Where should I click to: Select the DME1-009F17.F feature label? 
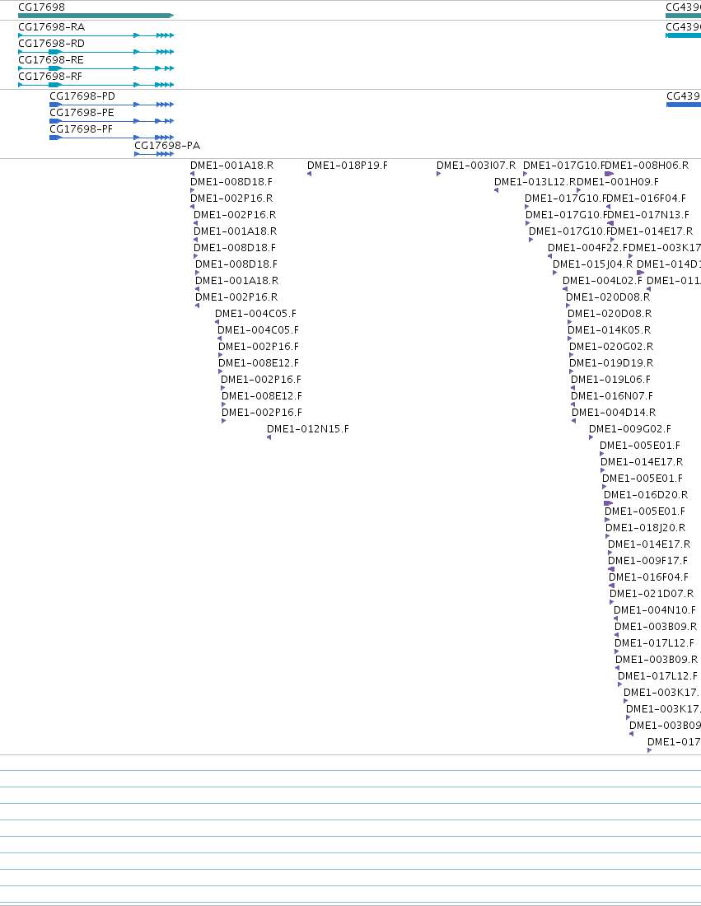[x=647, y=561]
